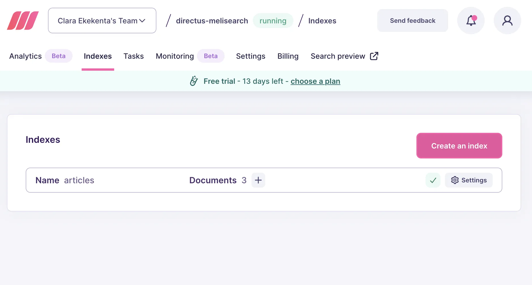Click directus-melisearch in the breadcrumb
This screenshot has width=532, height=285.
pyautogui.click(x=212, y=21)
